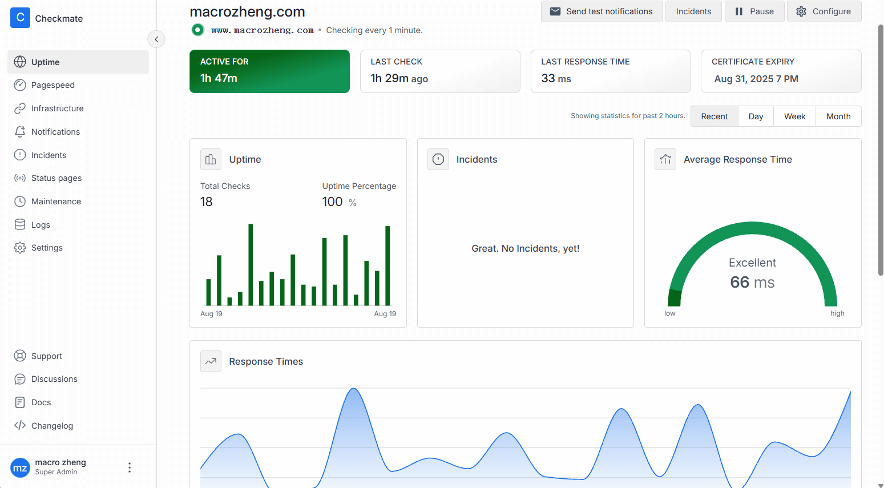
Task: Switch statistics to Day view
Action: point(756,116)
